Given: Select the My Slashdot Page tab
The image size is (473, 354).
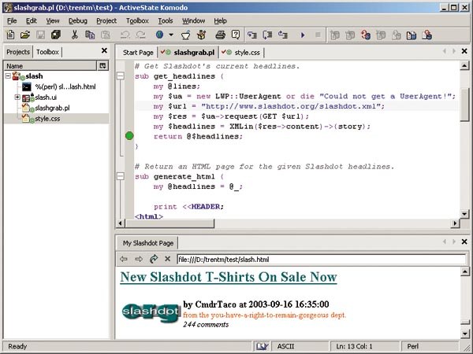Looking at the screenshot, I should [148, 243].
